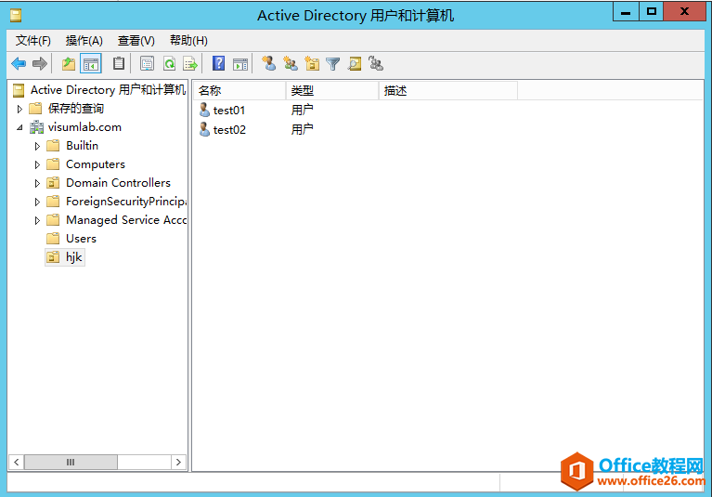Sort by the 名称 column header
Screen dimensions: 712x497
click(x=239, y=90)
